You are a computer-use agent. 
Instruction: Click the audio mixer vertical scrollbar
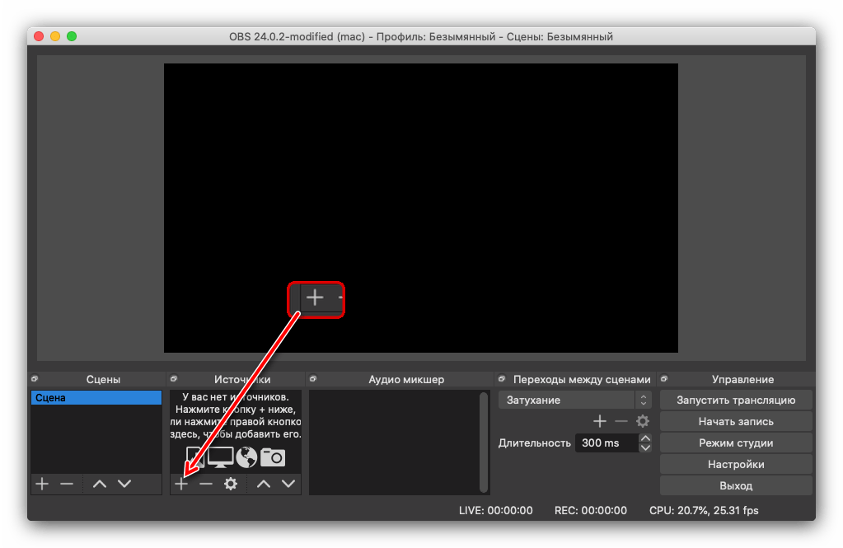coord(484,442)
